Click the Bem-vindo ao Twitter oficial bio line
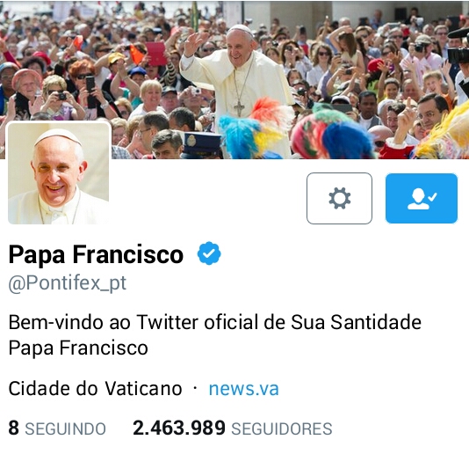Screen dimensions: 469x469 (215, 323)
